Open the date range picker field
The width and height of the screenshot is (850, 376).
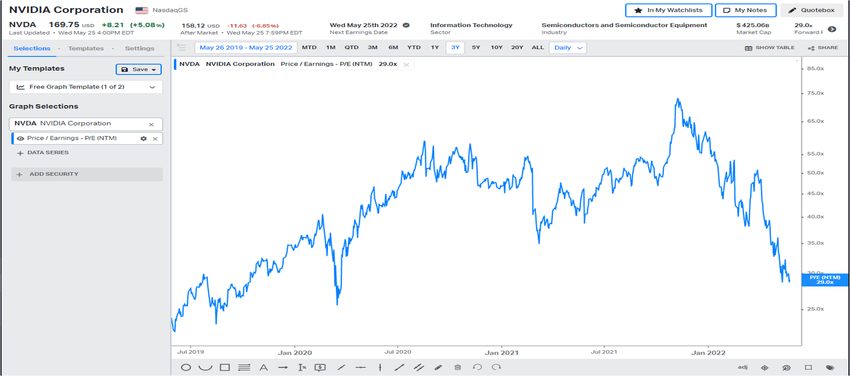coord(246,47)
